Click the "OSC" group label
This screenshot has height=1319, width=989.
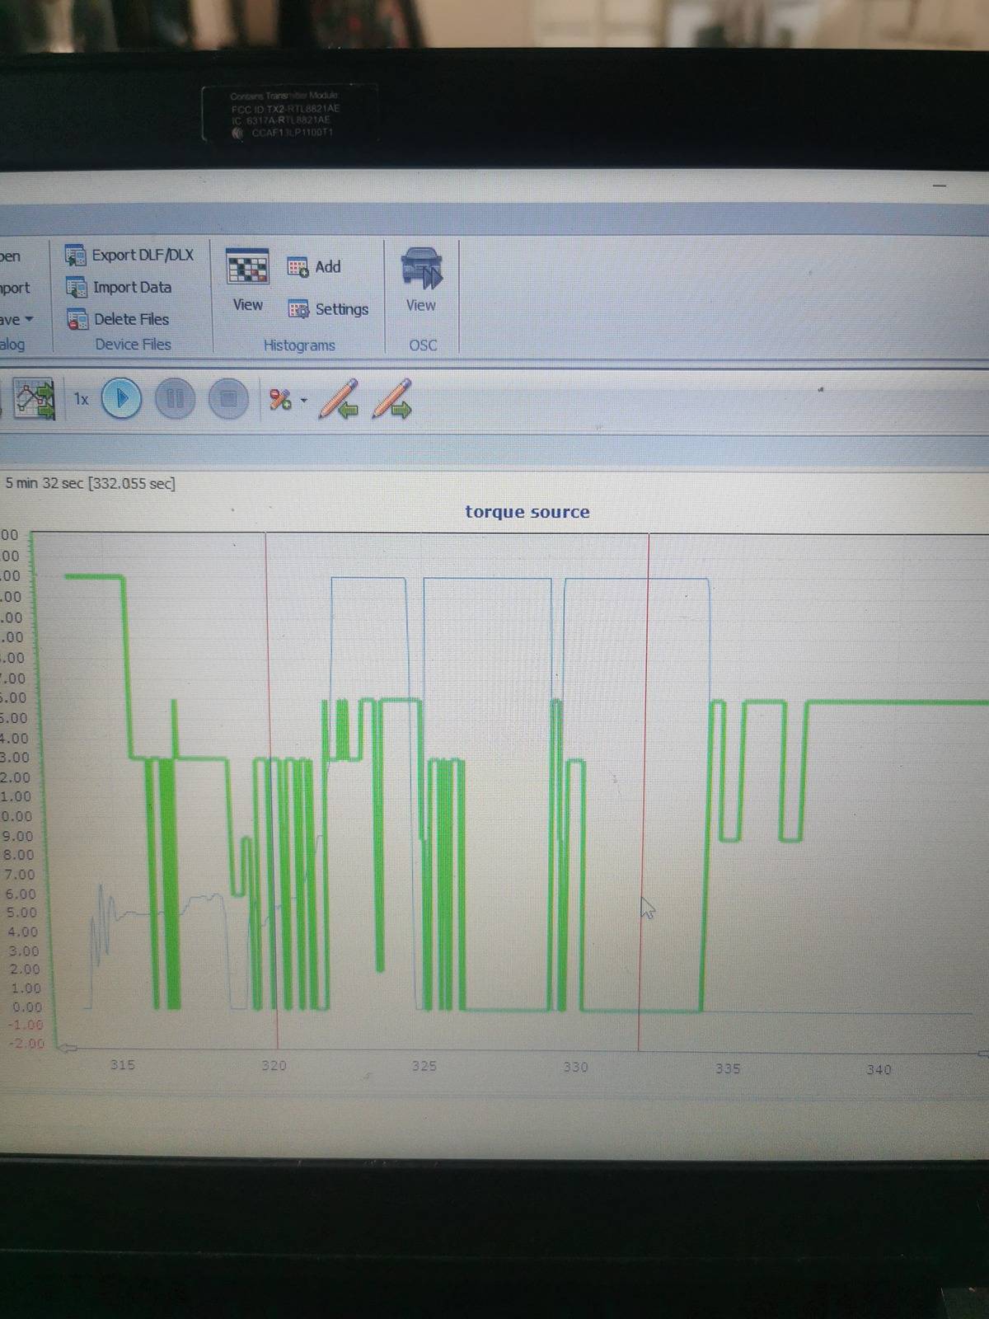coord(423,345)
